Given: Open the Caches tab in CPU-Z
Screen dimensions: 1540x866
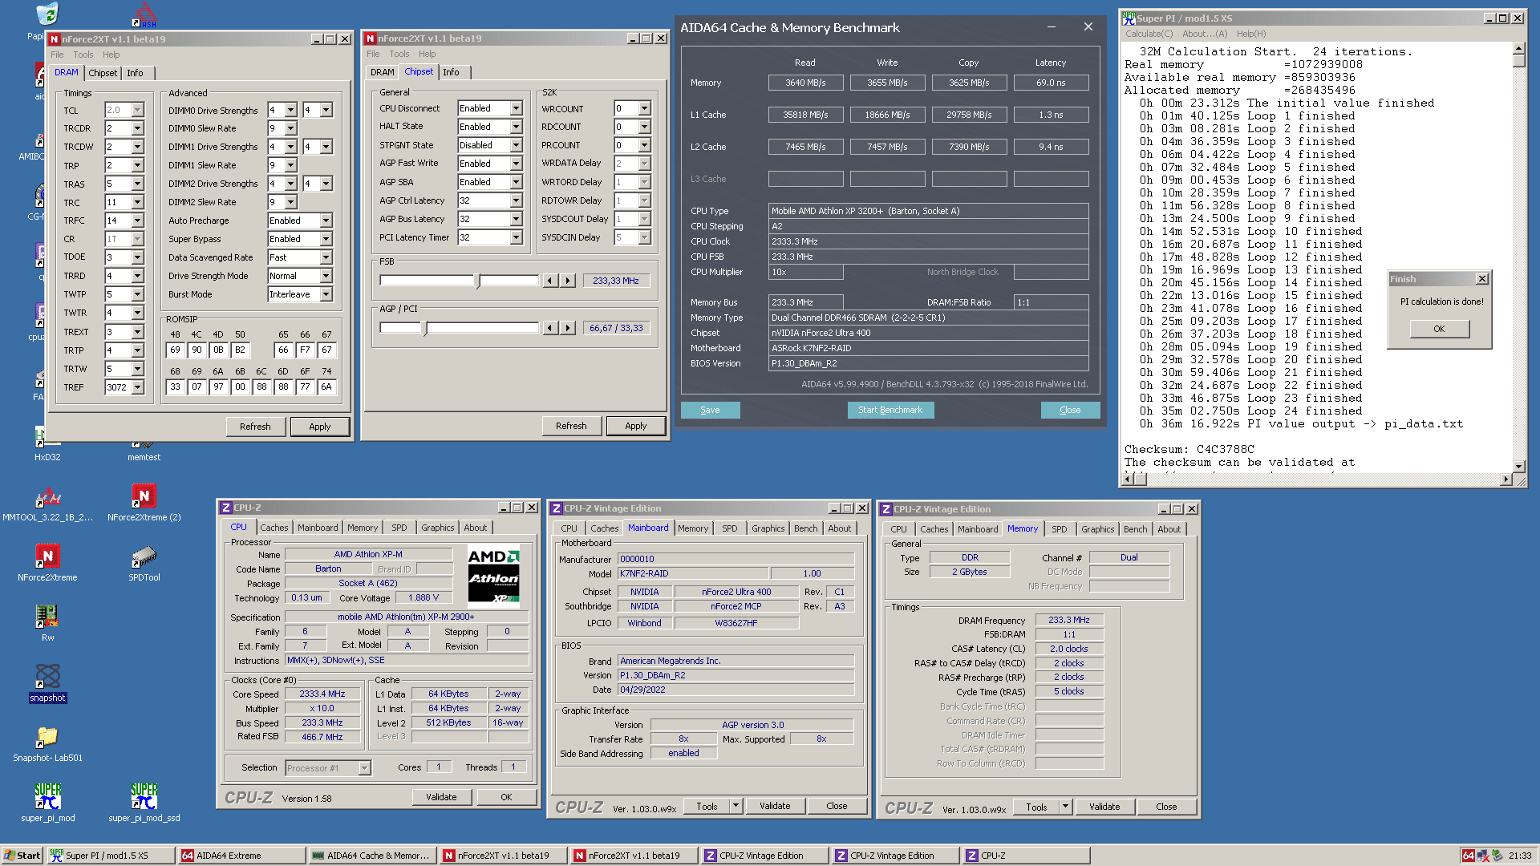Looking at the screenshot, I should pyautogui.click(x=274, y=528).
